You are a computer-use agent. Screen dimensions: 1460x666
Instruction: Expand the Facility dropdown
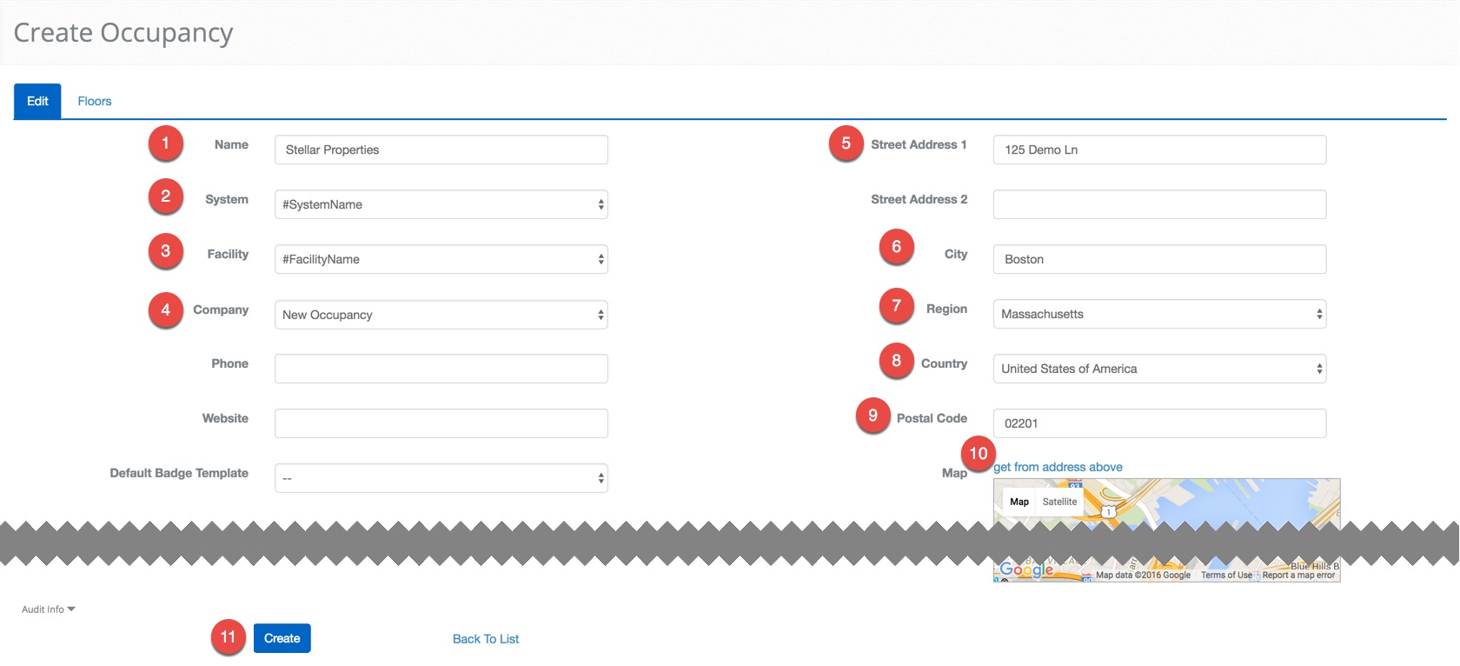pyautogui.click(x=441, y=259)
